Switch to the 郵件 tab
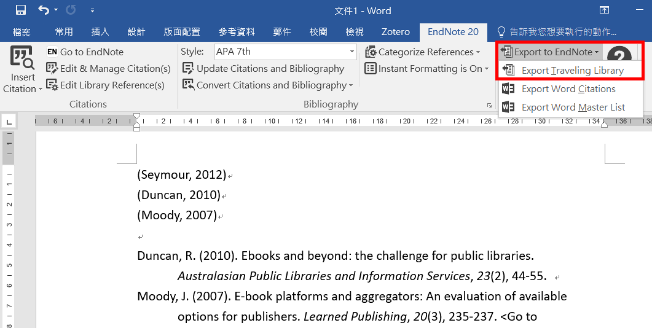 [282, 31]
